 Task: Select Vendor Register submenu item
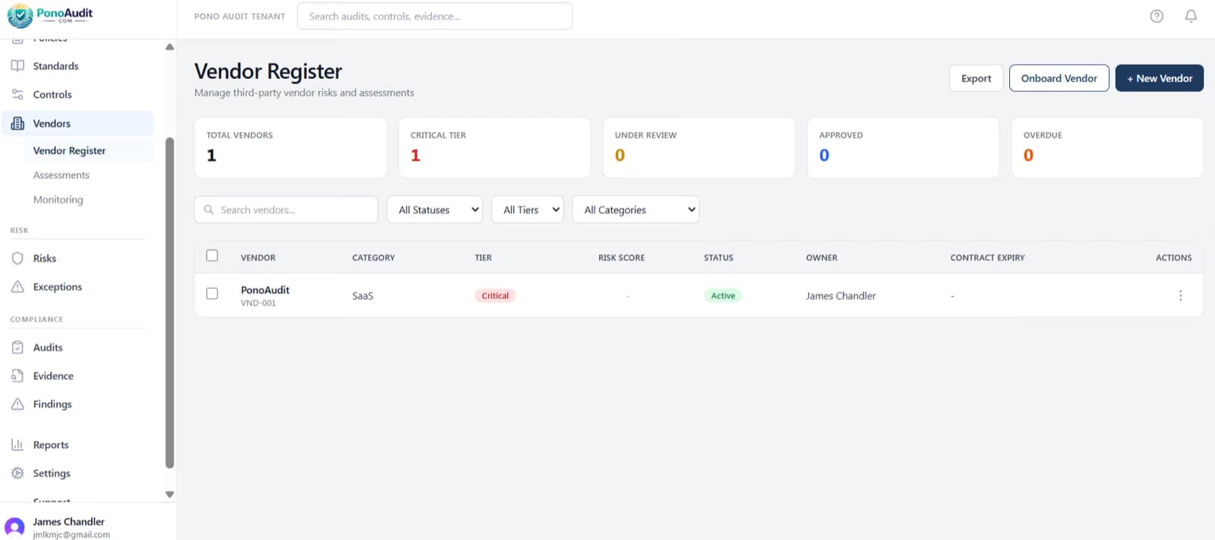click(x=88, y=151)
